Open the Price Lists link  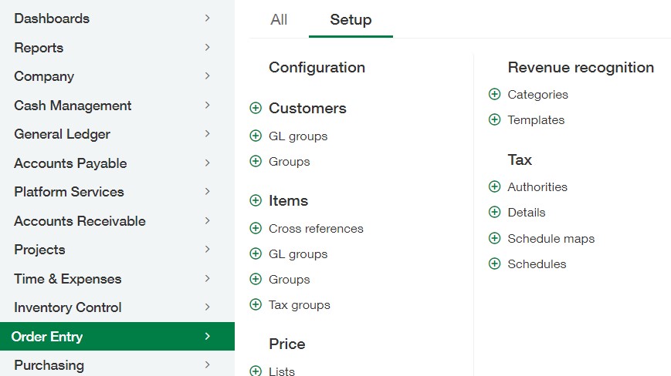click(x=282, y=371)
